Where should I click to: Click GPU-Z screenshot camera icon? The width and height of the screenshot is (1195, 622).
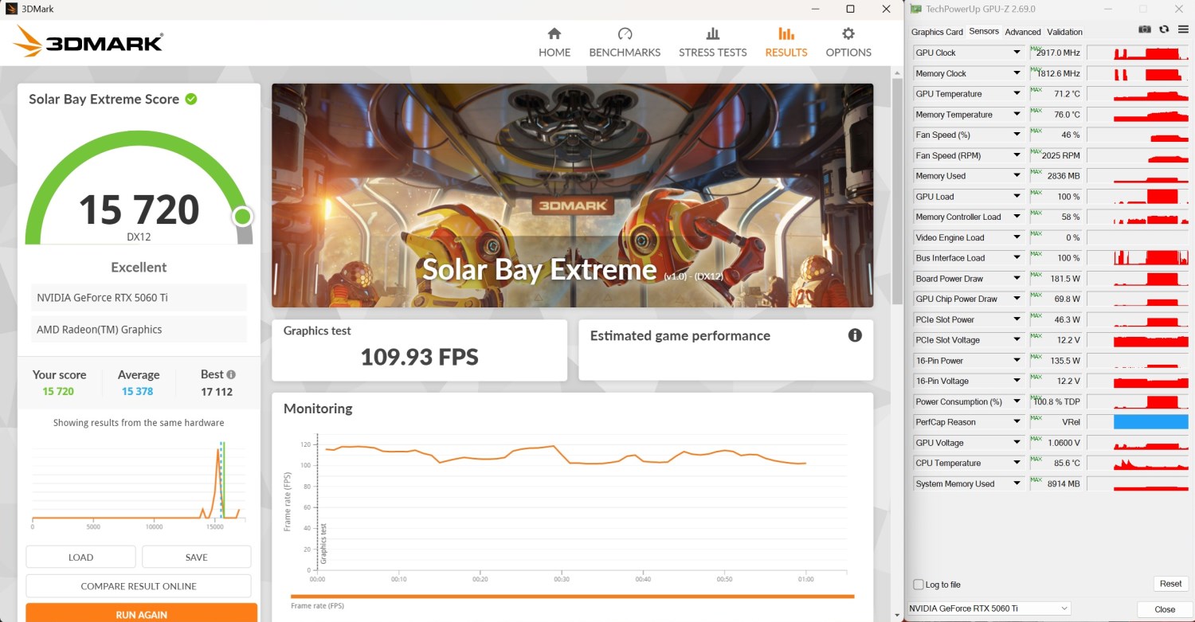tap(1145, 29)
